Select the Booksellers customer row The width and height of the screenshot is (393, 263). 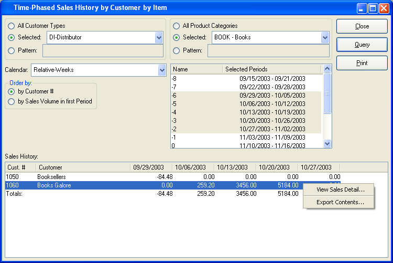pos(51,177)
